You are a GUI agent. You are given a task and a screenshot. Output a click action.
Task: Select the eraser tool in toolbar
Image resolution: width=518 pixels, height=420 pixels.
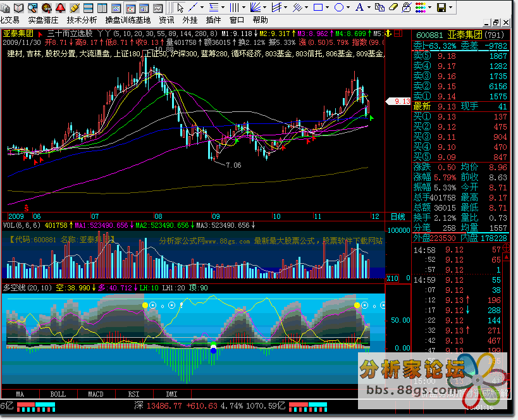[392, 8]
